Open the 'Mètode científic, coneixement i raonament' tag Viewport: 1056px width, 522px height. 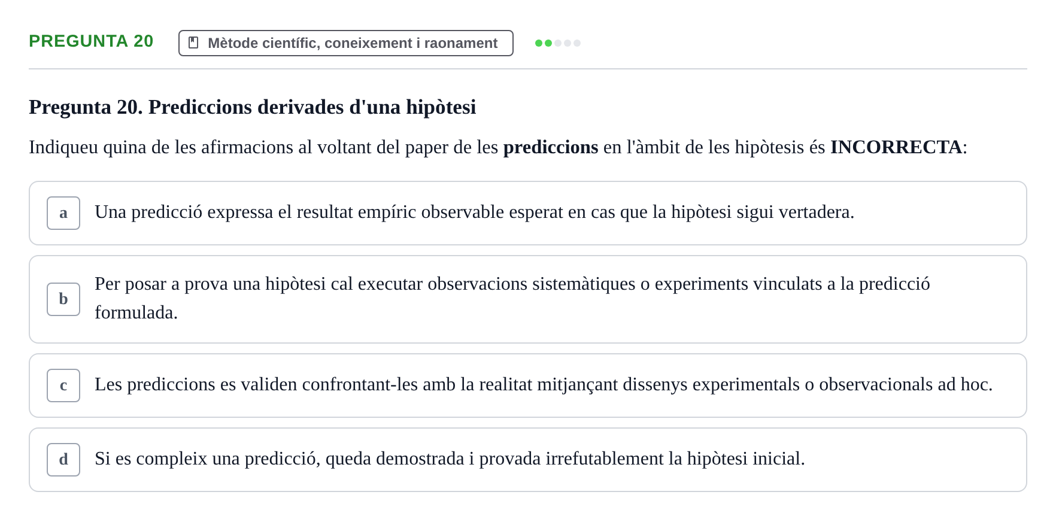coord(346,43)
